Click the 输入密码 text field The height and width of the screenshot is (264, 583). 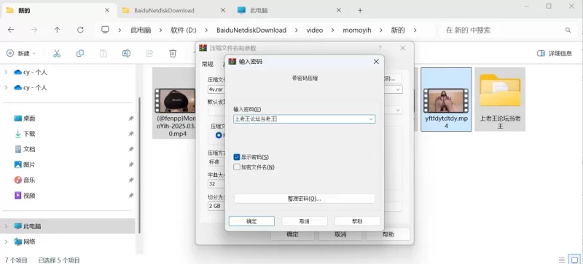(300, 119)
